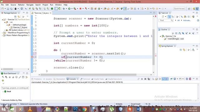Click the Package Explorer horizontal scrollbar
This screenshot has width=200, height=112.
8,69
